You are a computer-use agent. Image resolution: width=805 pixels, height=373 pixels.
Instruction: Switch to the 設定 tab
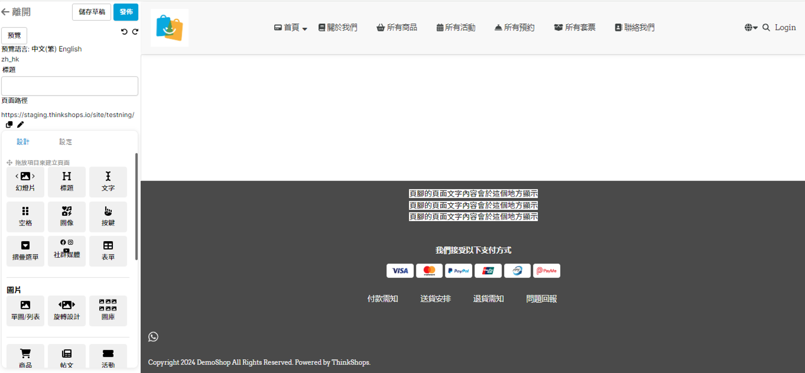point(66,142)
